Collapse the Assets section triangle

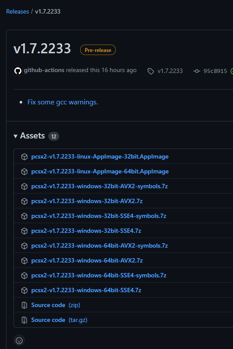tap(15, 136)
